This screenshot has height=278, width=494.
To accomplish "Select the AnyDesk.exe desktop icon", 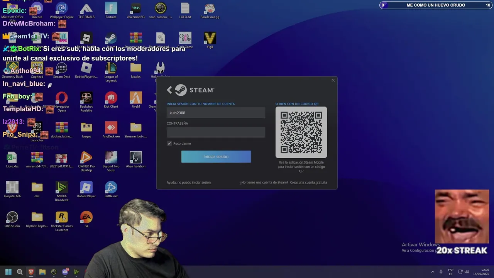I will [111, 130].
